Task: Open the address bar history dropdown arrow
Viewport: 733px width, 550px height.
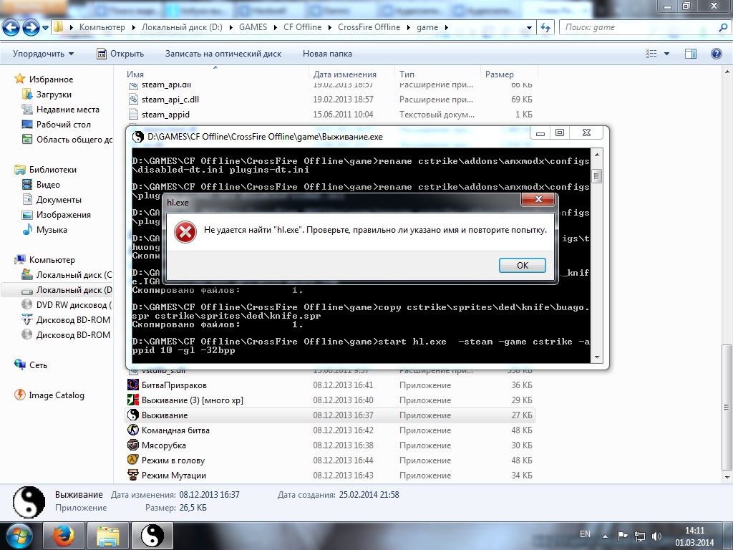Action: [529, 28]
